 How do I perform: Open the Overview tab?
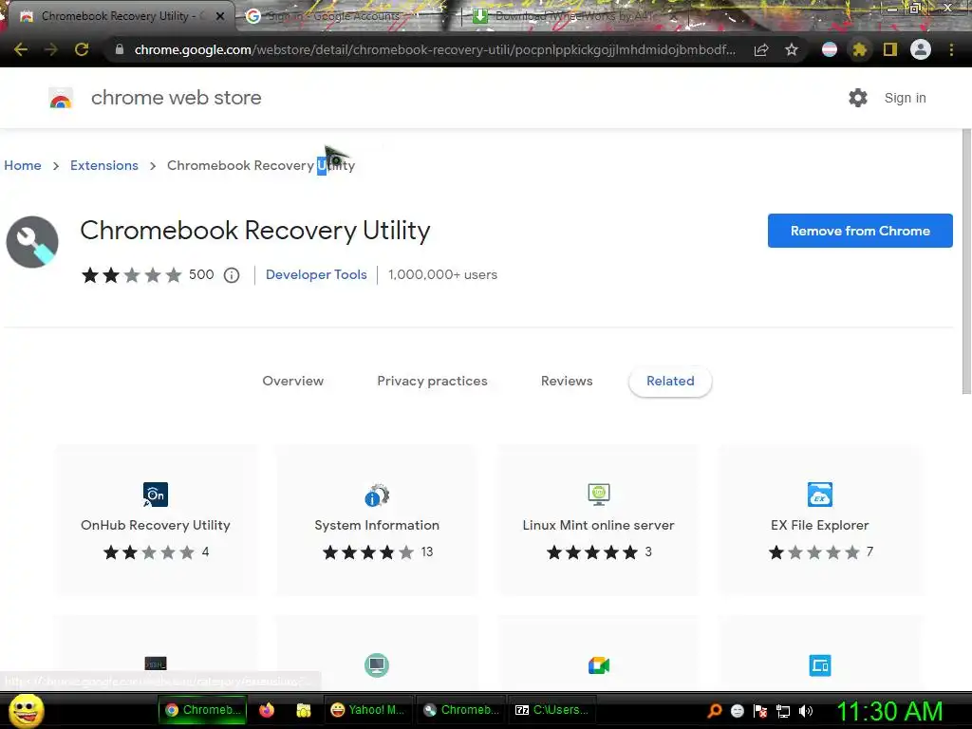point(293,382)
